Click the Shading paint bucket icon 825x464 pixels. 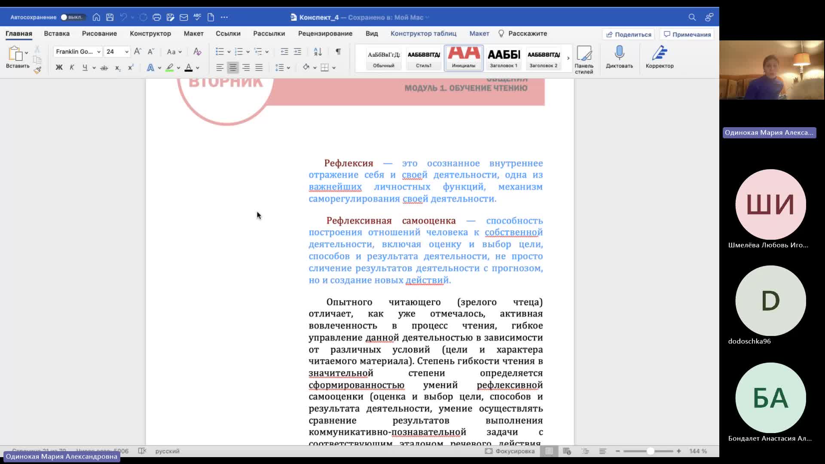tap(306, 67)
